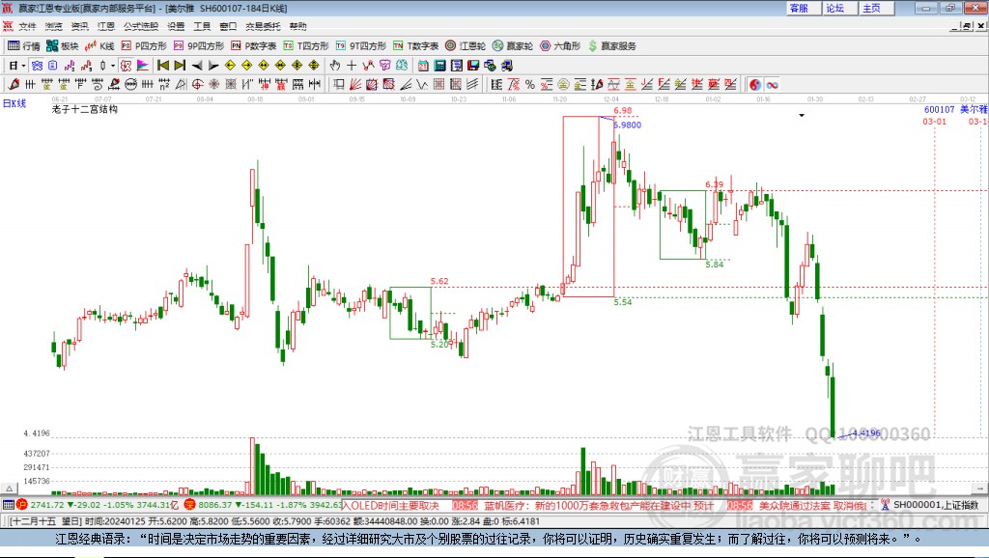Viewport: 989px width, 558px height.
Task: Click the magenta flag chart icon
Action: coord(143,66)
